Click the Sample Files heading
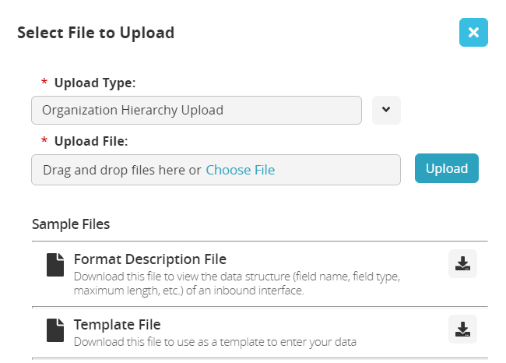The width and height of the screenshot is (506, 363). click(x=71, y=224)
